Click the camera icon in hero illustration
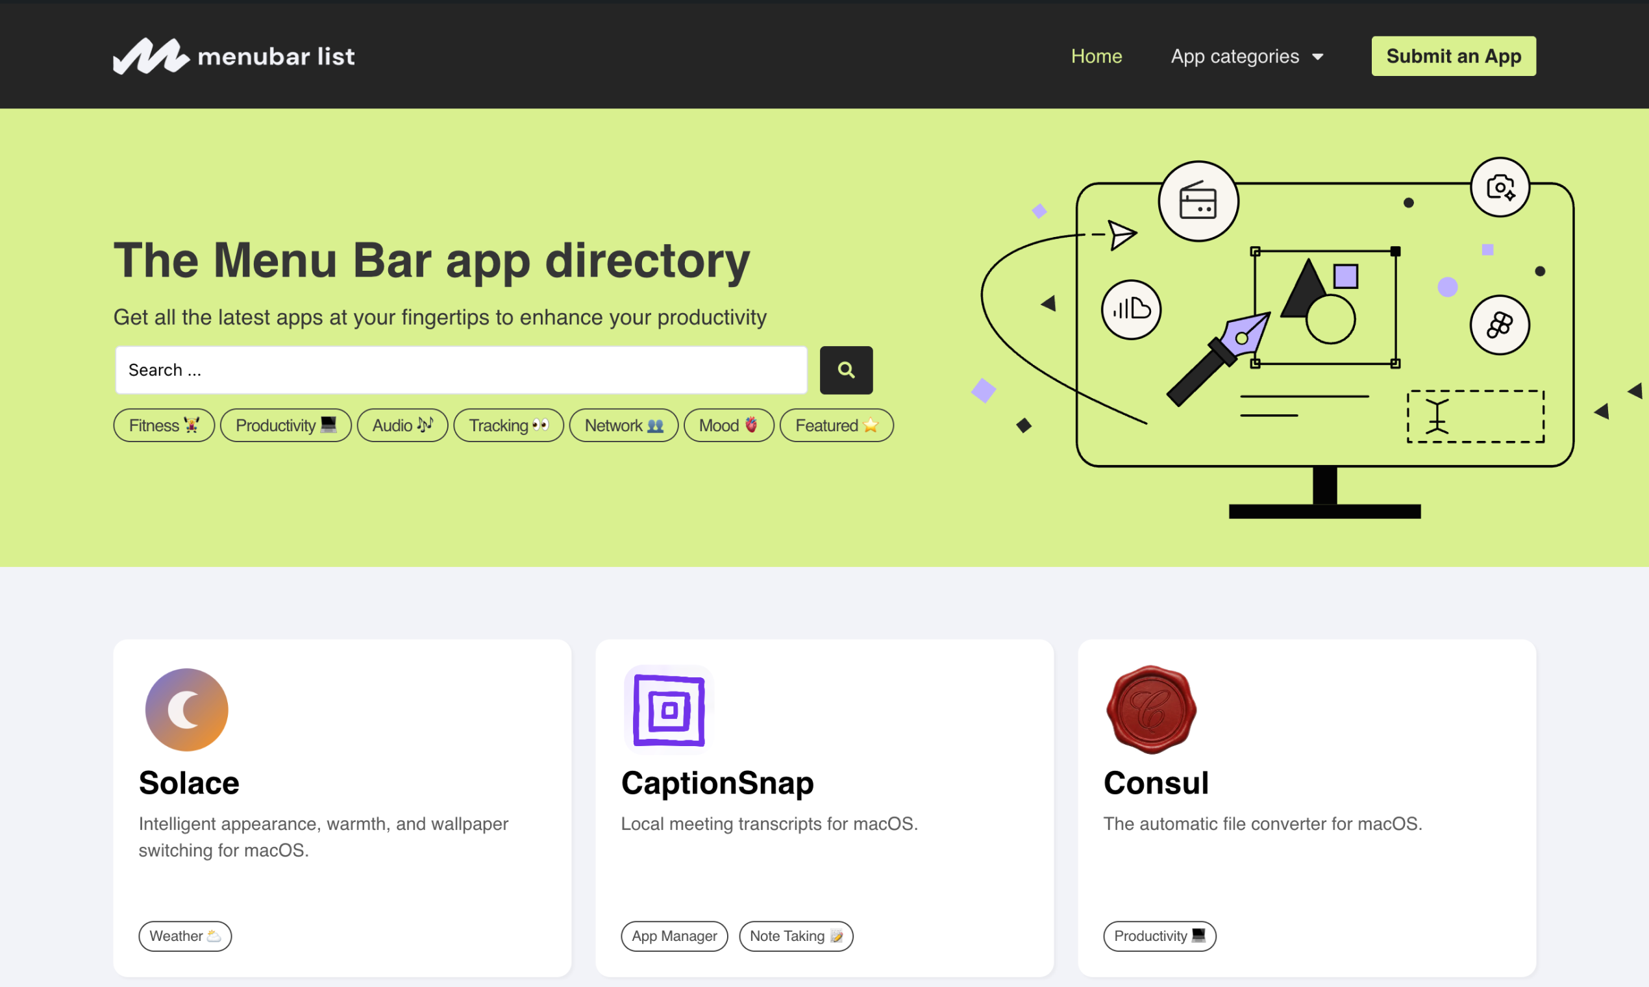Viewport: 1649px width, 987px height. point(1500,188)
